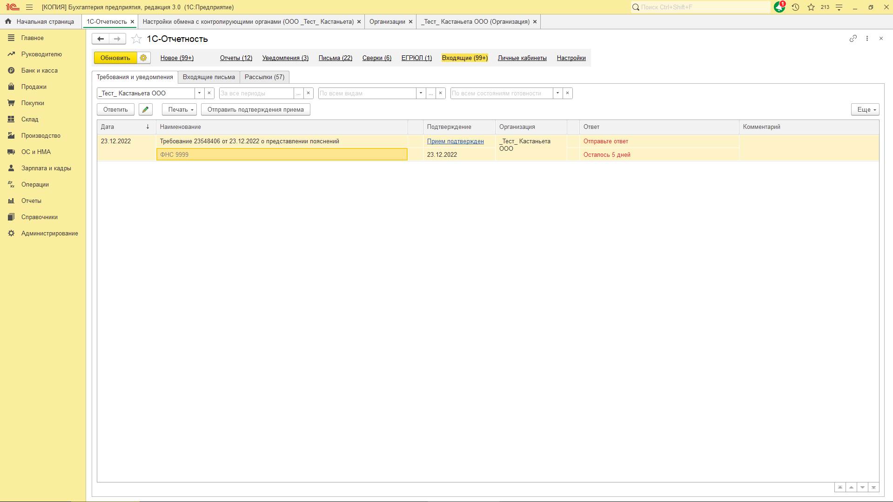Open the Печать dropdown button
Image resolution: width=893 pixels, height=502 pixels.
pyautogui.click(x=179, y=109)
